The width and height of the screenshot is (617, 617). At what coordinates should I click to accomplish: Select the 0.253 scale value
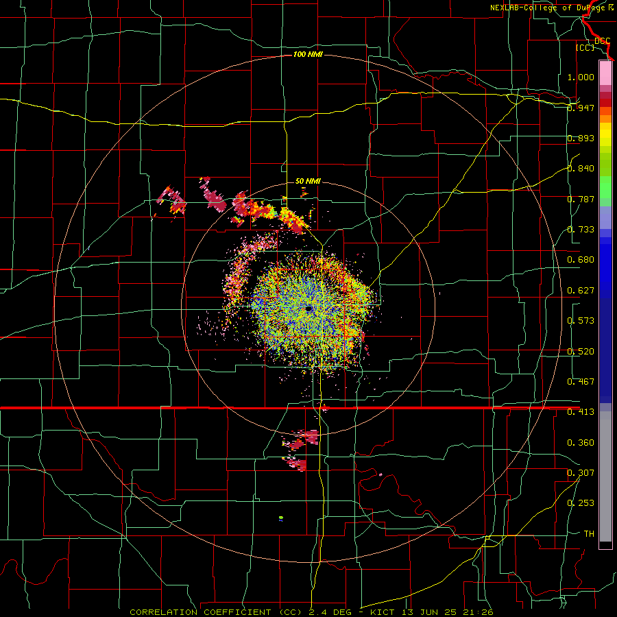tap(581, 503)
